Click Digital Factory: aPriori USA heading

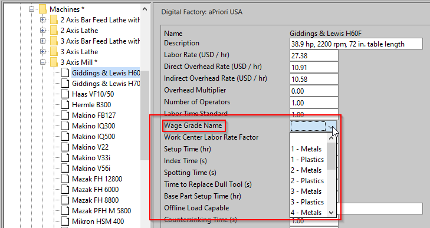pyautogui.click(x=202, y=12)
